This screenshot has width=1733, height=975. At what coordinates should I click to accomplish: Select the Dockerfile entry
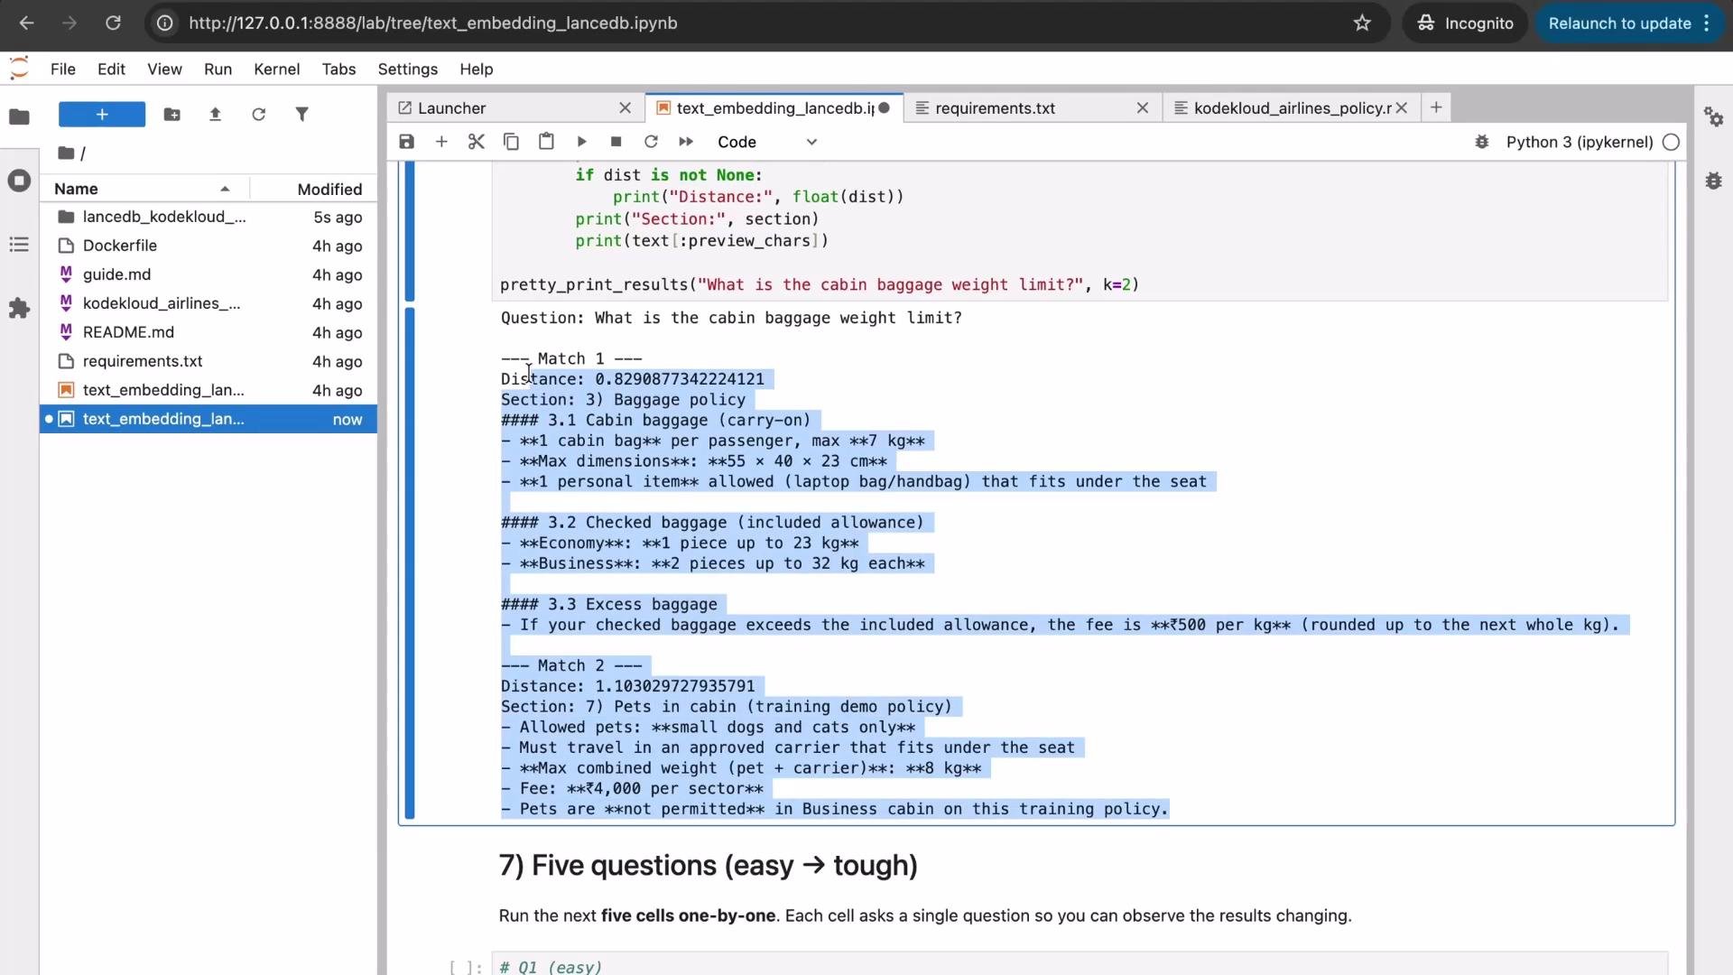209,246
